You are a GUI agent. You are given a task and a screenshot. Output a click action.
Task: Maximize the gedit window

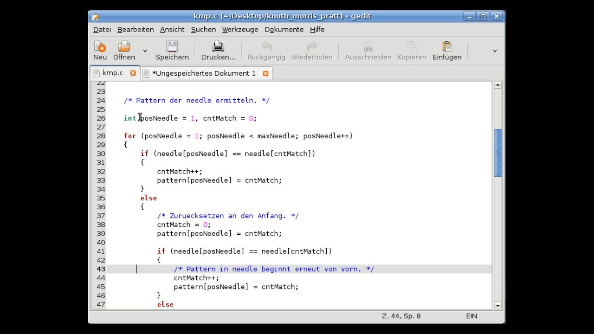click(483, 16)
